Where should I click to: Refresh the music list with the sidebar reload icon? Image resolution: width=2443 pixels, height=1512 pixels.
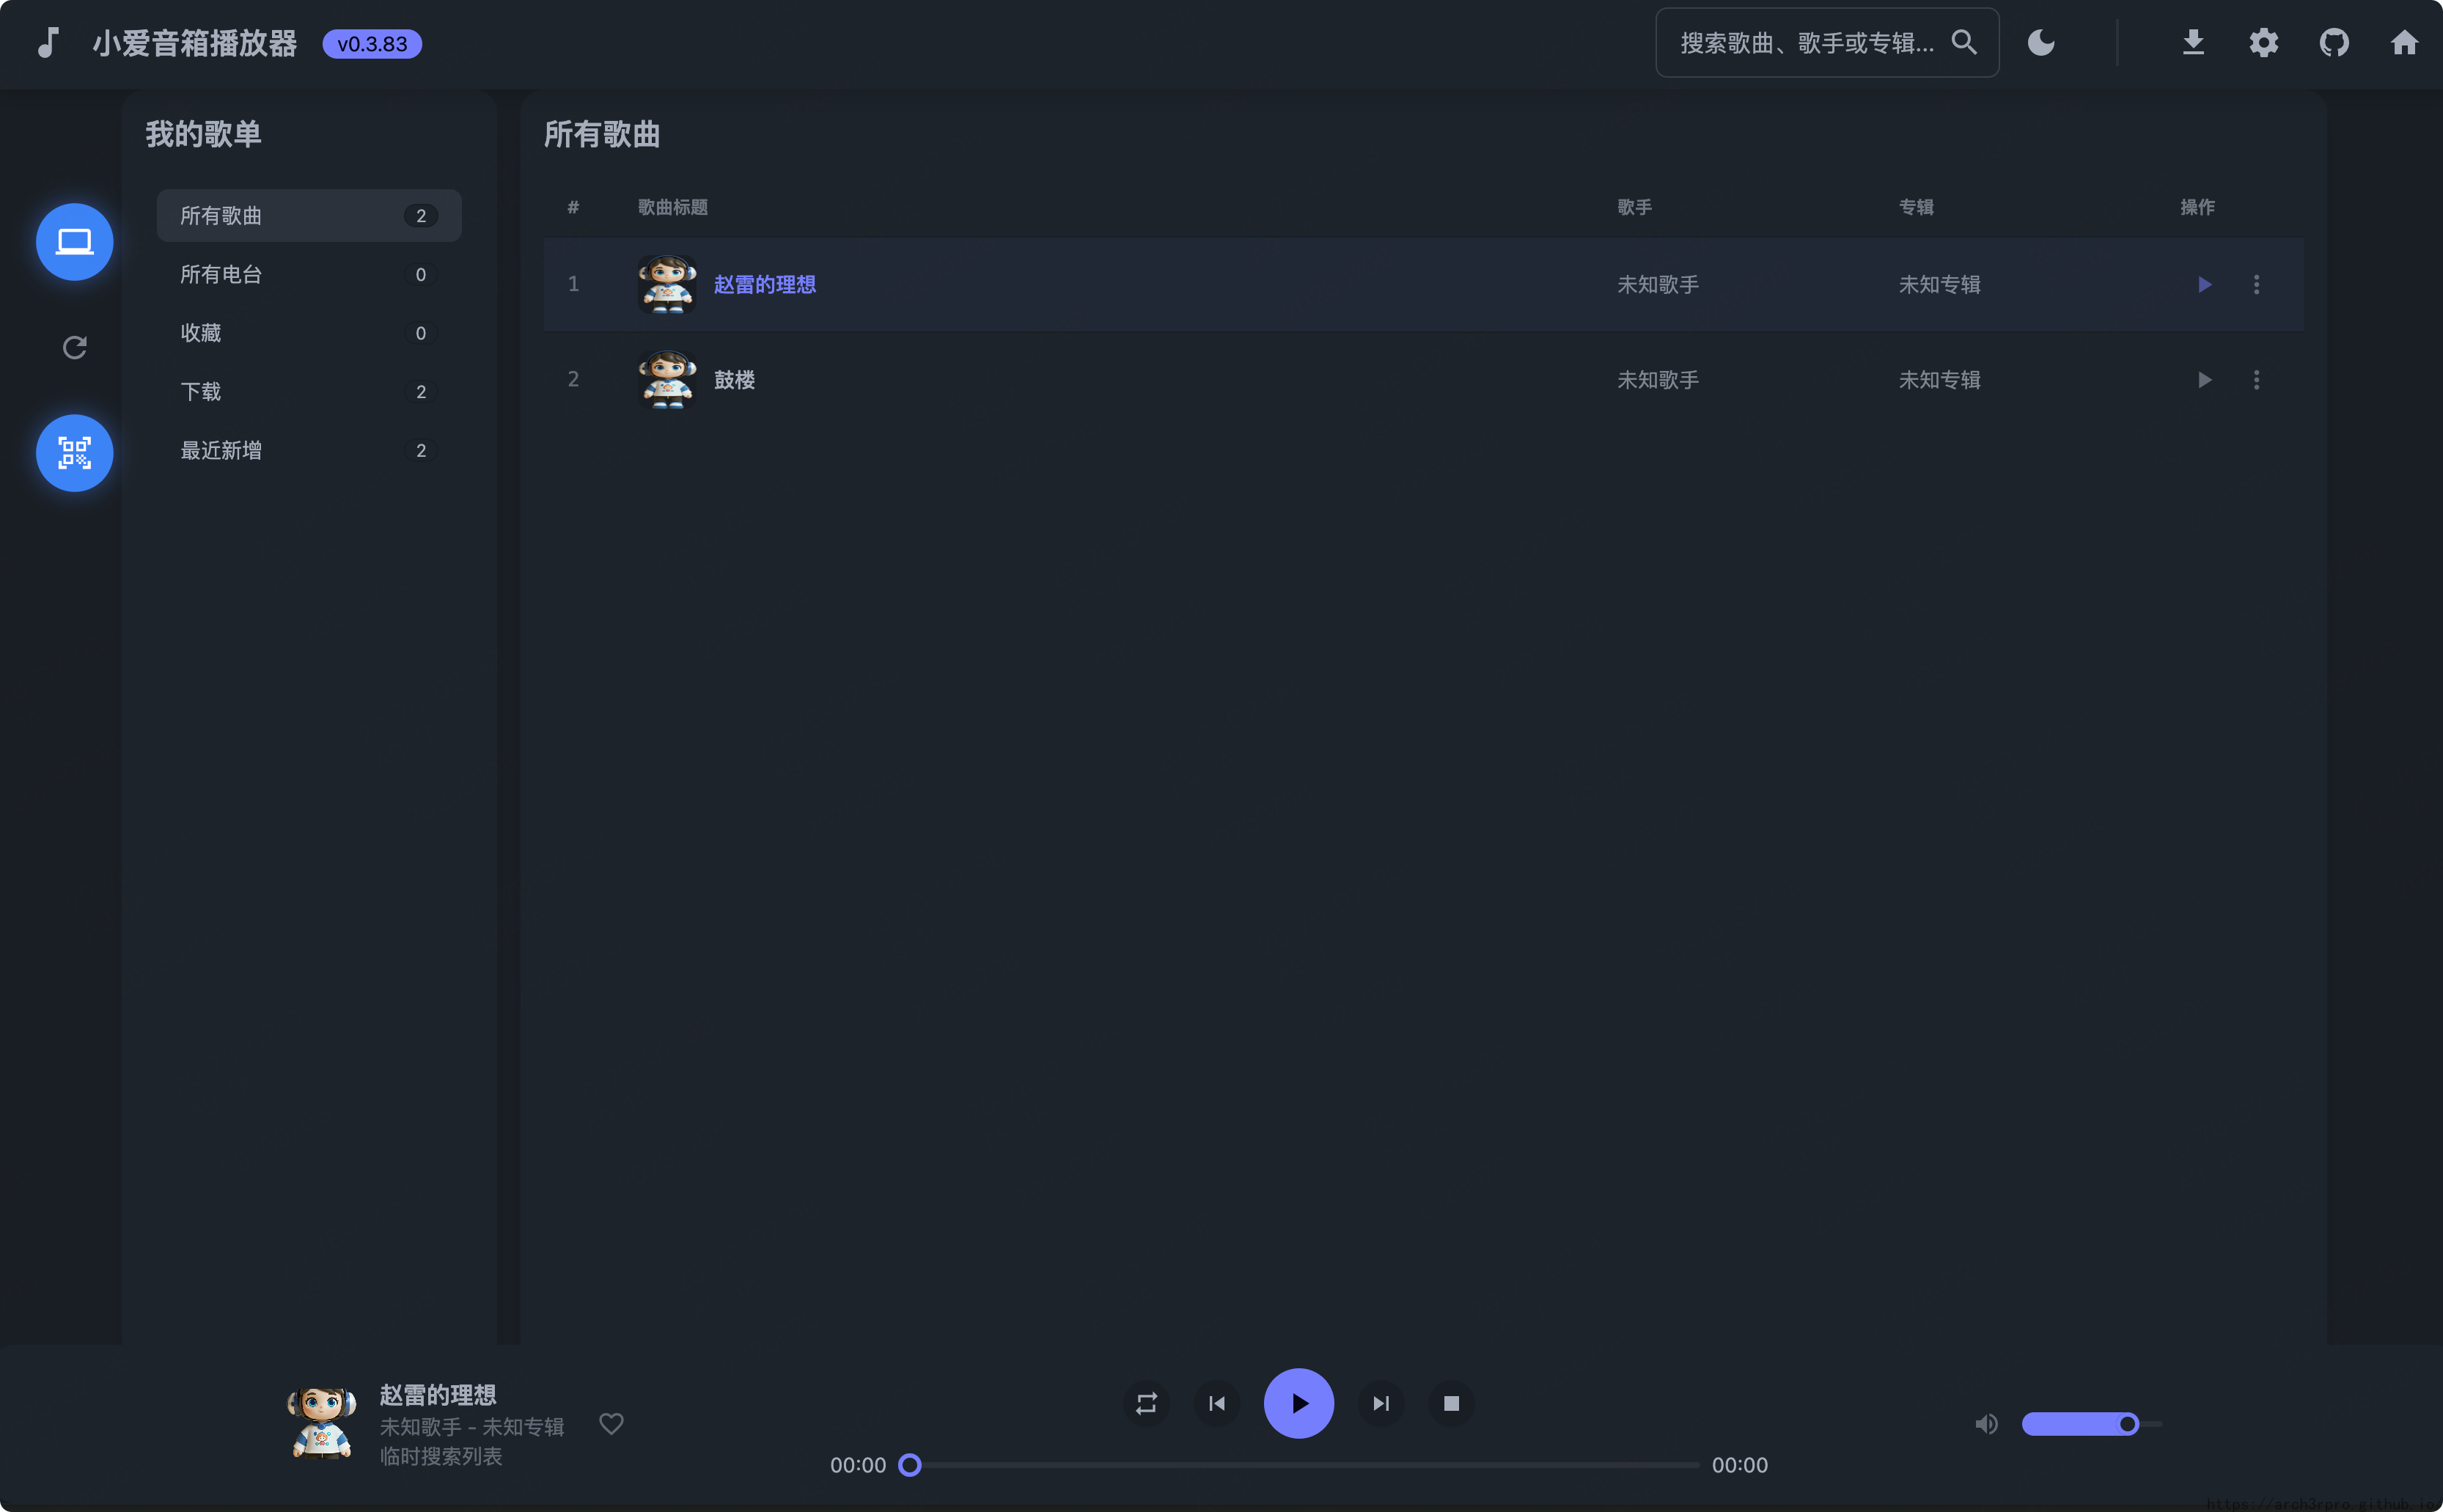(74, 347)
